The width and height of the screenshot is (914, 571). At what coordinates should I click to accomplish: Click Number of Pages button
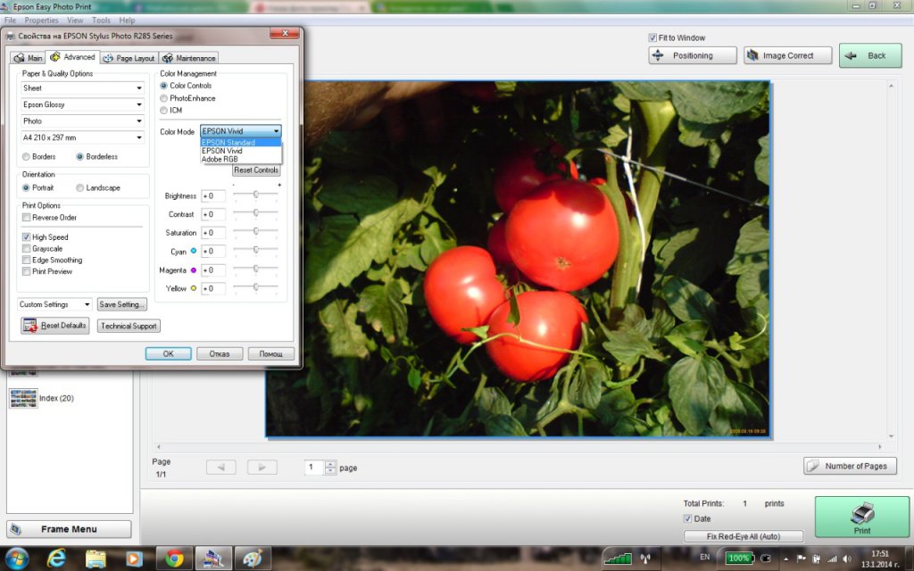click(850, 466)
